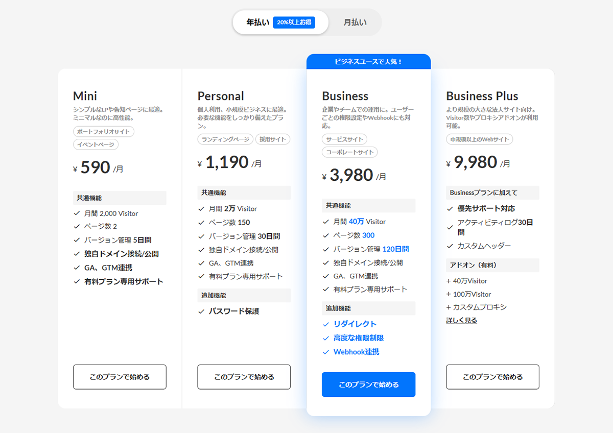The image size is (613, 433).
Task: Expand the 共通機能 section under Business
Action: pyautogui.click(x=368, y=205)
